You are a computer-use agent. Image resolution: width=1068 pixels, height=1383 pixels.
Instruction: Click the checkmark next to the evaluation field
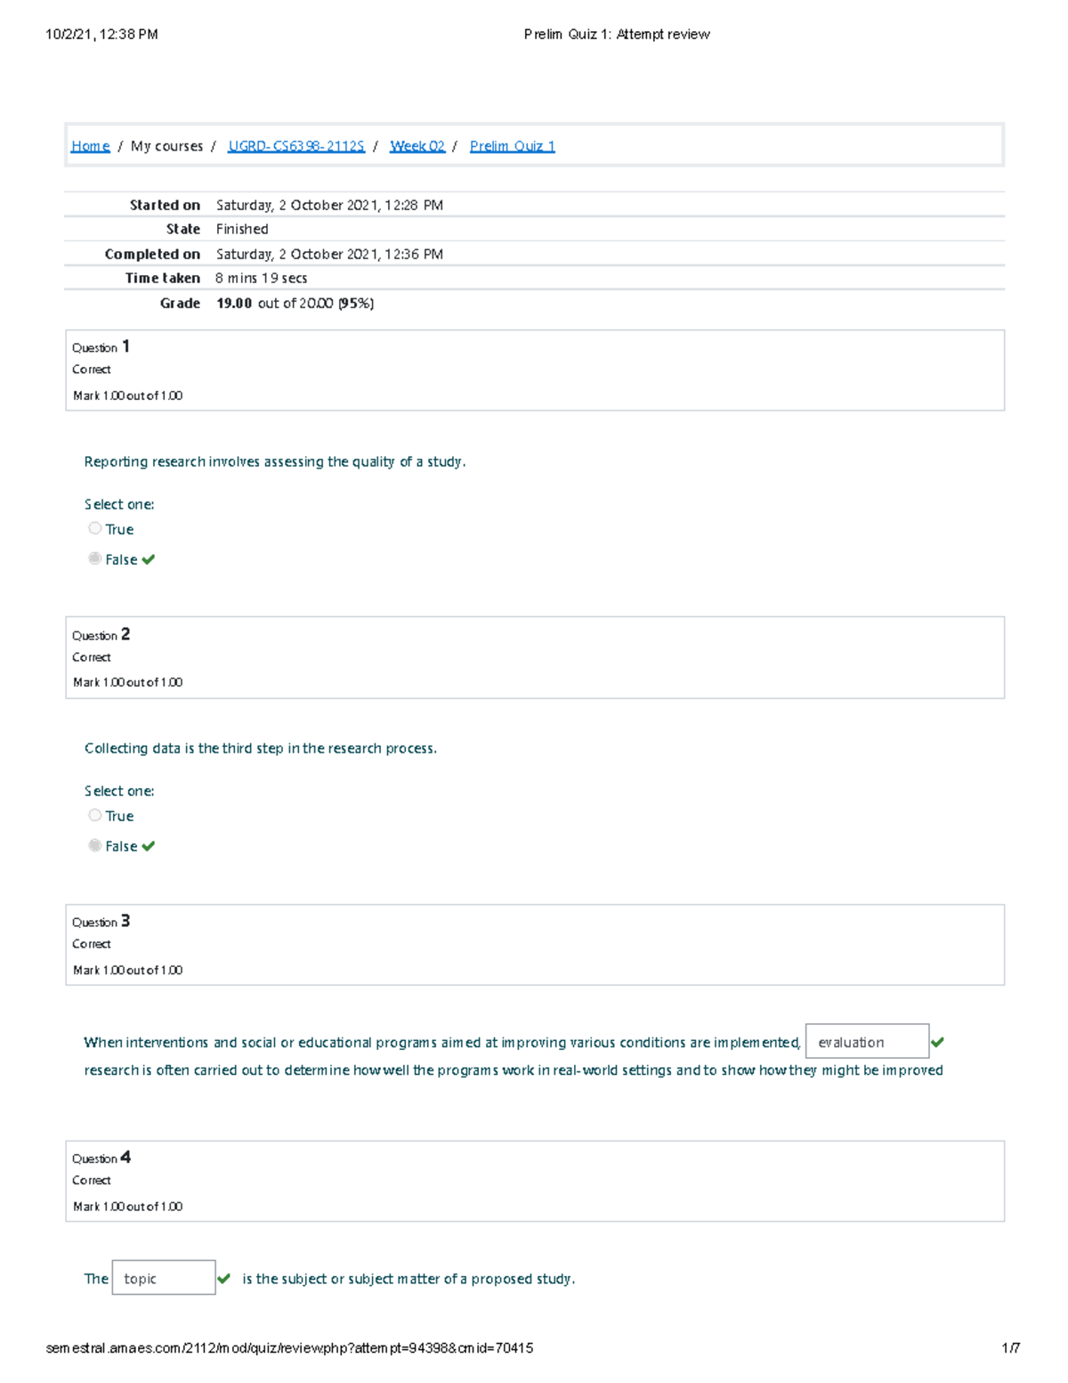tap(937, 1042)
